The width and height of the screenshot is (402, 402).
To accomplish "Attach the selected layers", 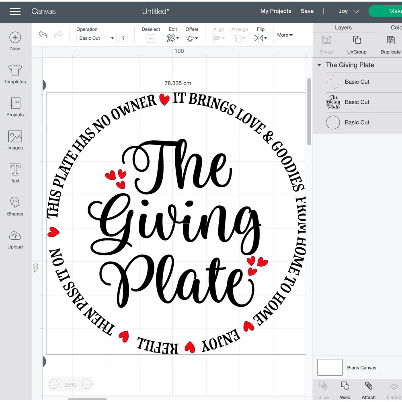I will 368,389.
